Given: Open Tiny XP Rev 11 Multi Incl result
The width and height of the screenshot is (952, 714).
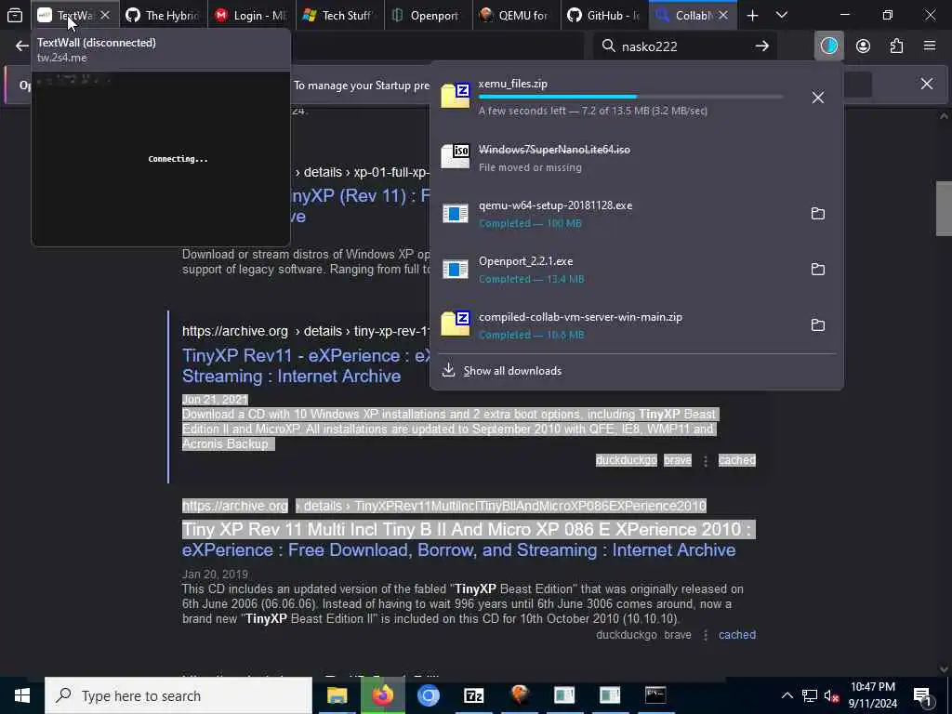Looking at the screenshot, I should (x=467, y=539).
